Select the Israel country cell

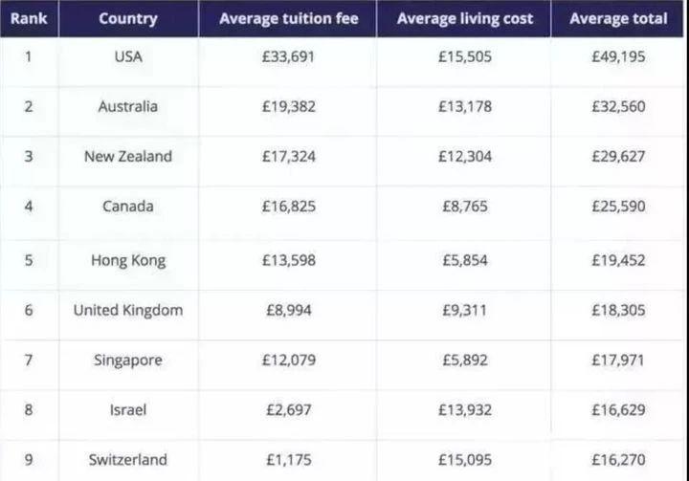coord(128,409)
